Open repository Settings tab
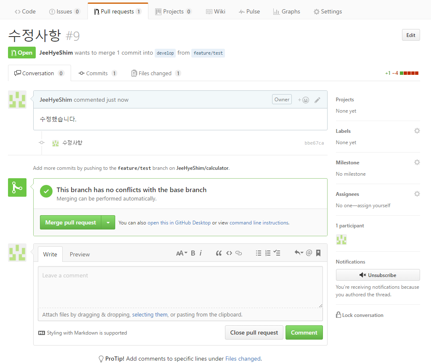This screenshot has height=364, width=431. pyautogui.click(x=328, y=11)
